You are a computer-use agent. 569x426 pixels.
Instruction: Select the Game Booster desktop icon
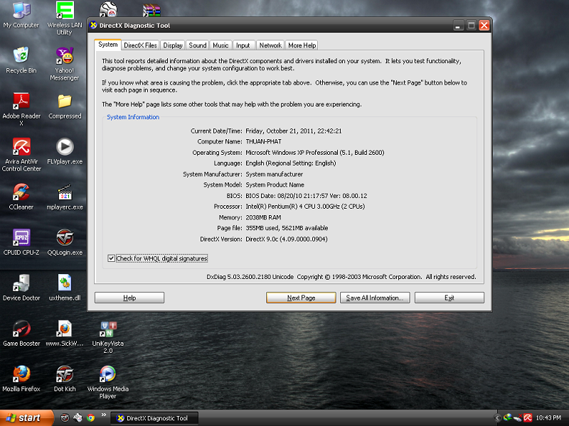[x=21, y=329]
